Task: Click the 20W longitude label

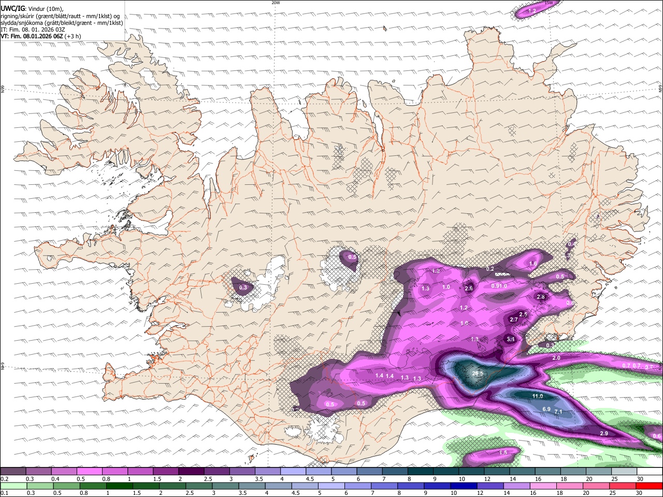Action: tap(276, 3)
